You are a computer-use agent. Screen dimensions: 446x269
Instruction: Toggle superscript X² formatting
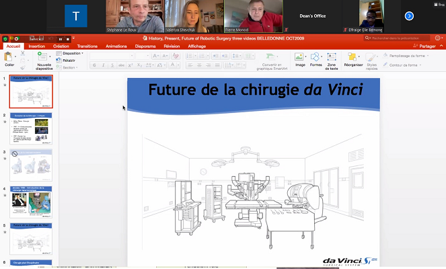(x=131, y=65)
